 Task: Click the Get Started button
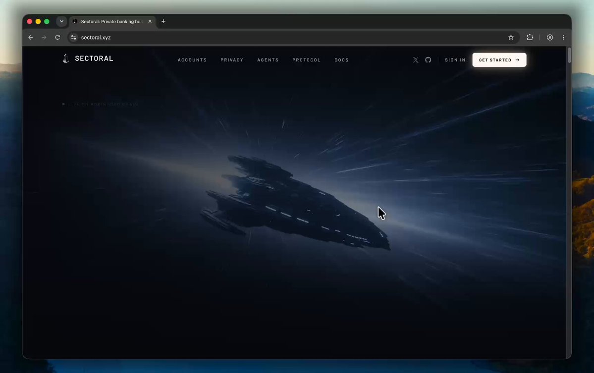click(x=499, y=60)
